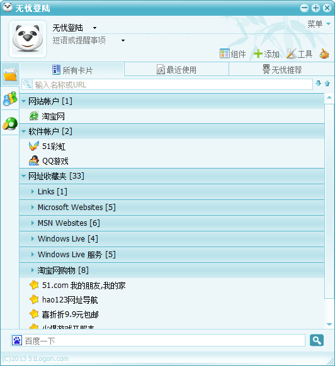The height and width of the screenshot is (366, 335).
Task: Select the green mushroom sidebar icon
Action: (x=10, y=123)
